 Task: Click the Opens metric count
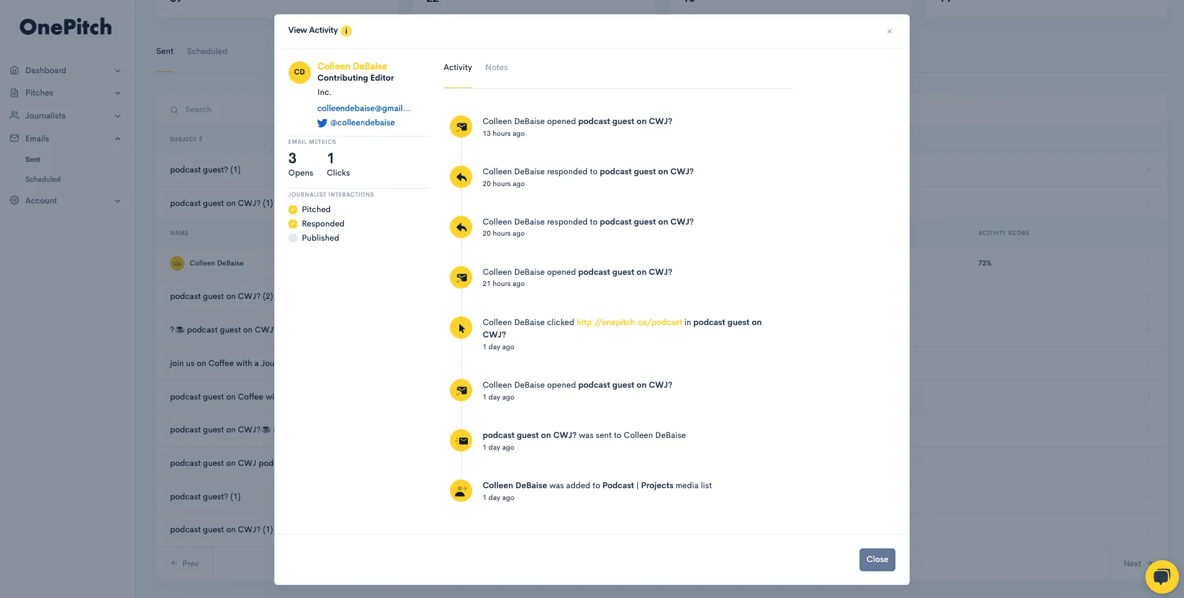pos(292,159)
